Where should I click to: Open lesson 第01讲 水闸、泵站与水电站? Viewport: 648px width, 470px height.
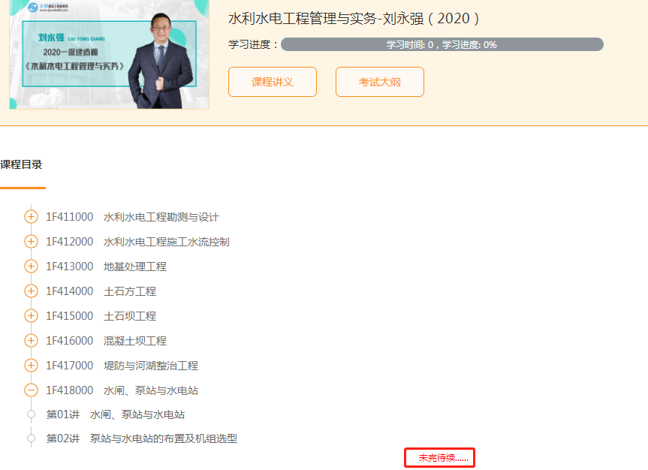116,414
